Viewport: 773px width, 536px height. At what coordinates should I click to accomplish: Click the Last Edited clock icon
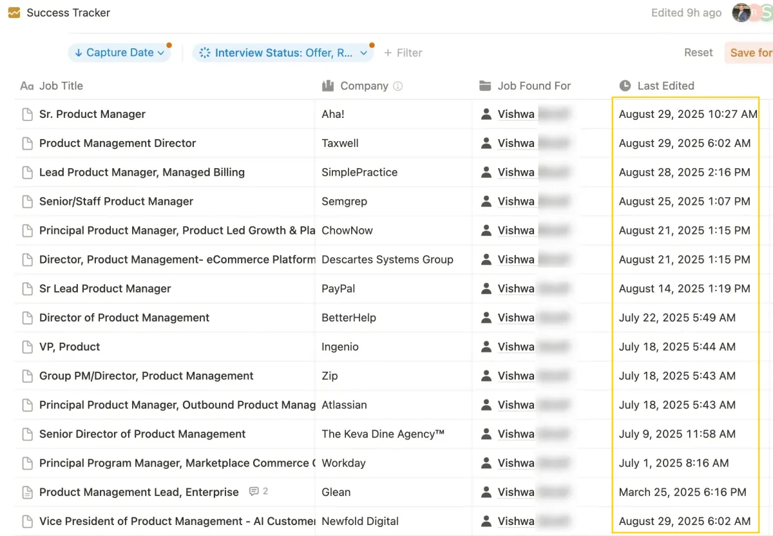pyautogui.click(x=625, y=86)
